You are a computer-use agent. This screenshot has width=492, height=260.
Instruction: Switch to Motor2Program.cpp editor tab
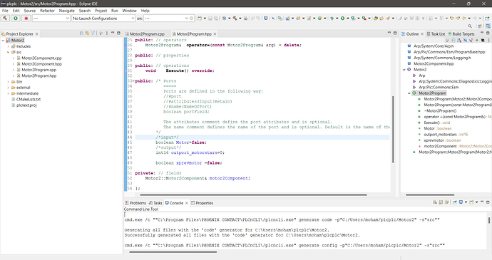click(147, 34)
